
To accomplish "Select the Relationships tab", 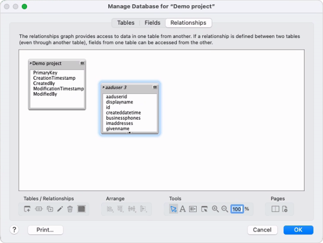I will click(188, 23).
